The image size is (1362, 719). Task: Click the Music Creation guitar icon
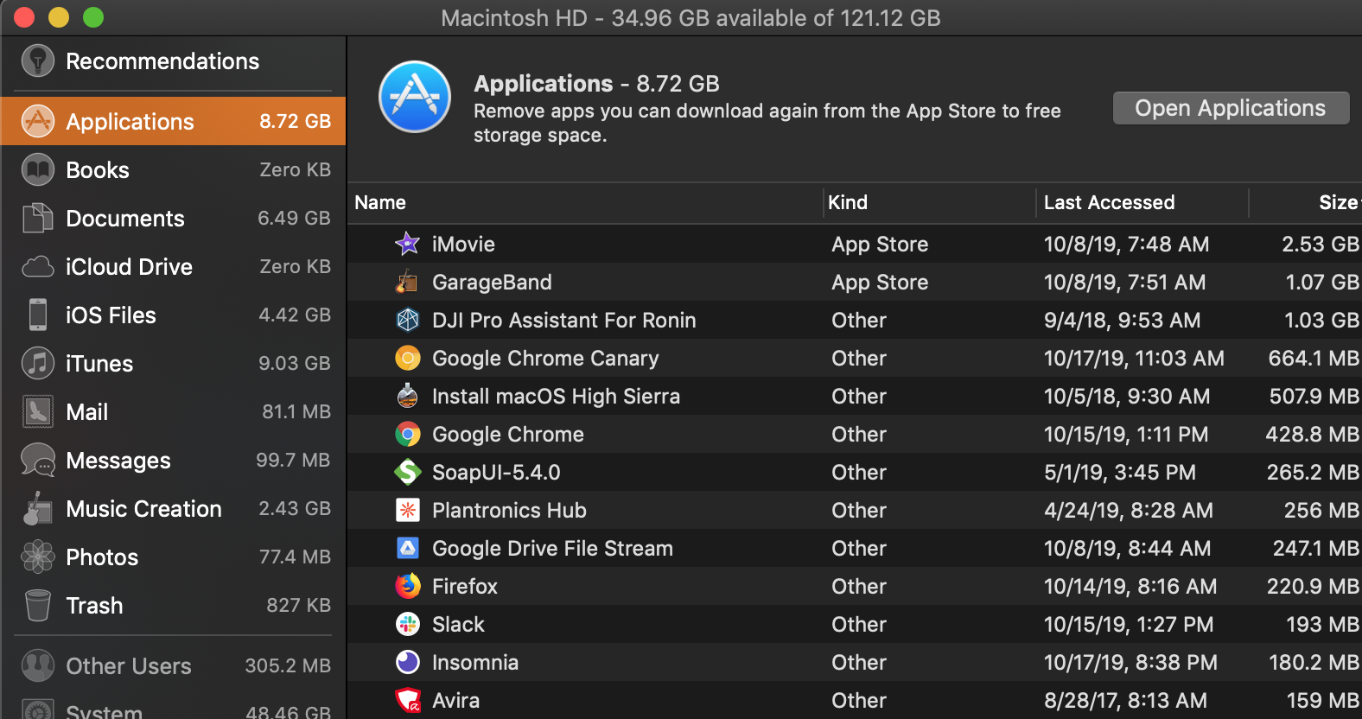click(36, 509)
